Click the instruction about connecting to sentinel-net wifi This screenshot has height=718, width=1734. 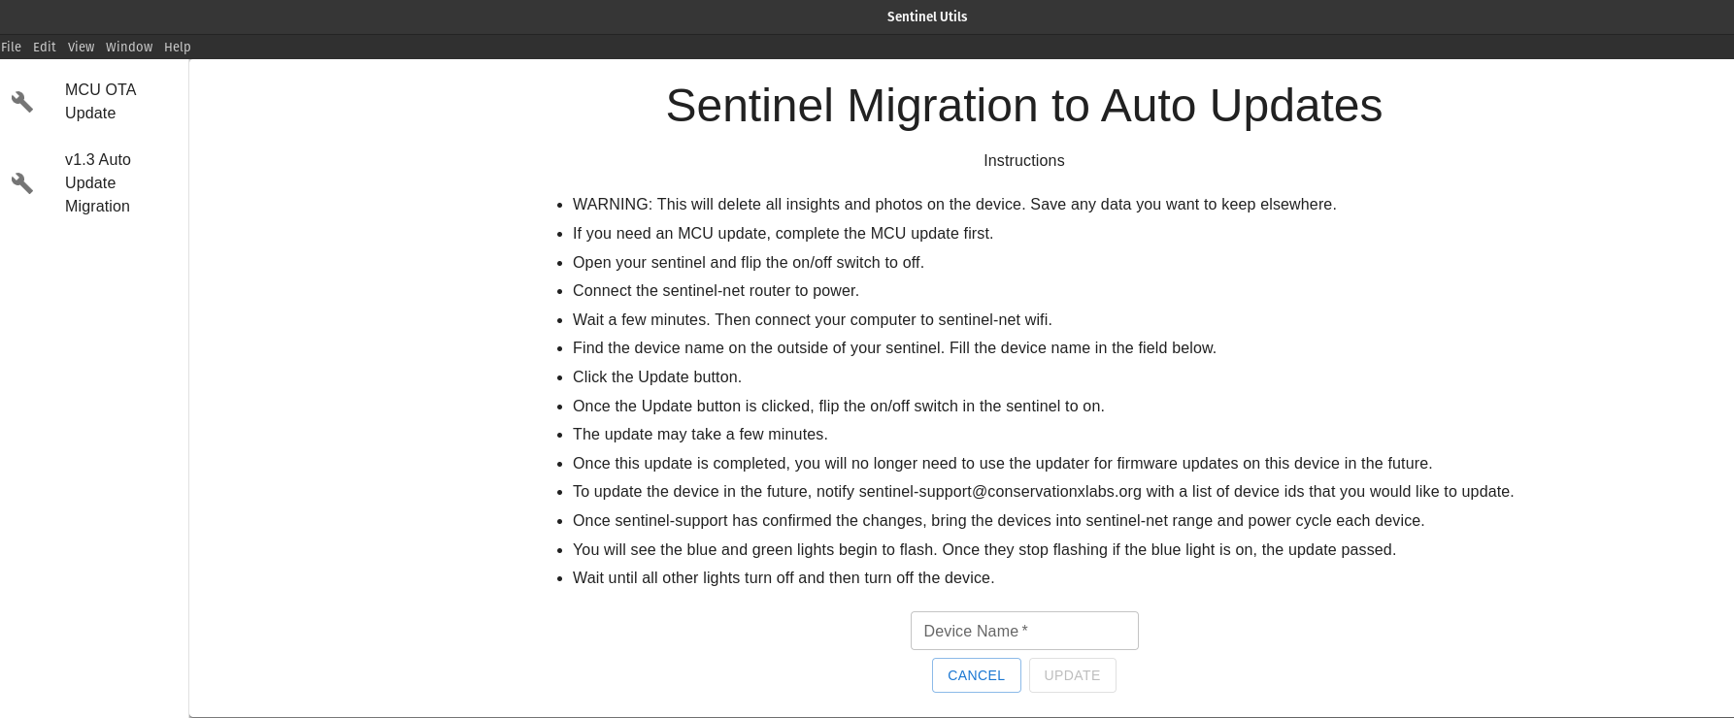click(x=812, y=320)
